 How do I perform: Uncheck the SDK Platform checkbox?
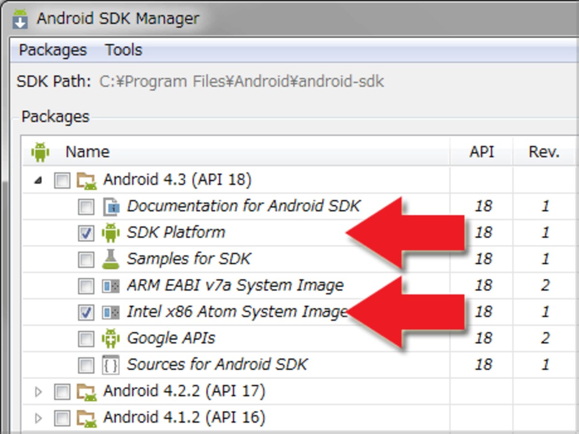pyautogui.click(x=86, y=234)
